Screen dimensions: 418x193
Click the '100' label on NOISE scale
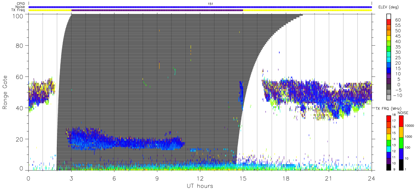click(408, 148)
